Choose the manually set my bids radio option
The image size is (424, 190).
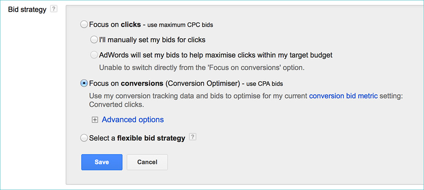coord(94,40)
